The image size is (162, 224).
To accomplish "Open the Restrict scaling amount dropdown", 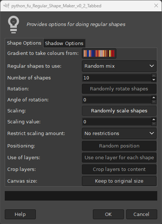I will tap(119, 134).
